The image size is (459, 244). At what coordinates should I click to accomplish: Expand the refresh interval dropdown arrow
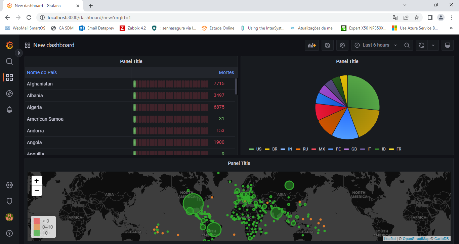tap(433, 45)
